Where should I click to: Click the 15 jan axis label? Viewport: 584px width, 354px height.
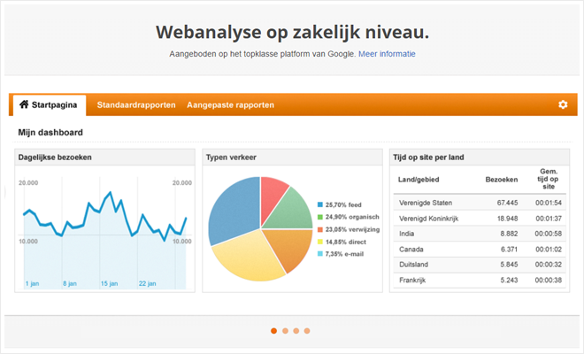(x=109, y=283)
